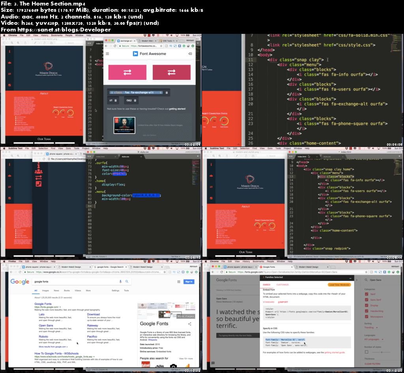The height and width of the screenshot is (373, 404).
Task: Click back arrow in fonts.google.com window
Action: [x=213, y=272]
